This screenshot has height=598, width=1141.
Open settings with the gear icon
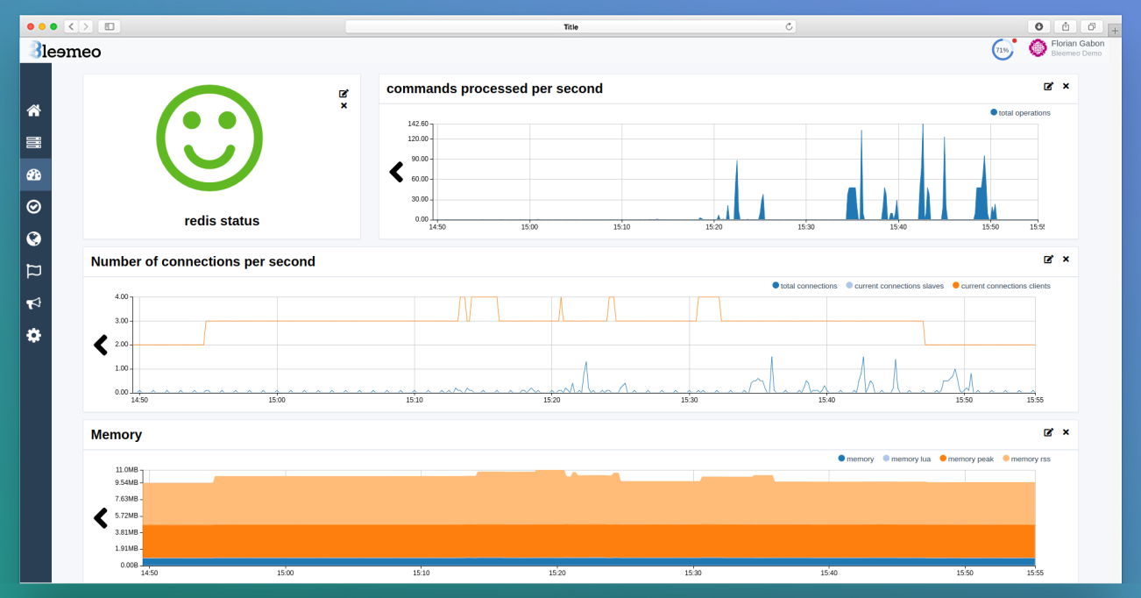point(34,335)
